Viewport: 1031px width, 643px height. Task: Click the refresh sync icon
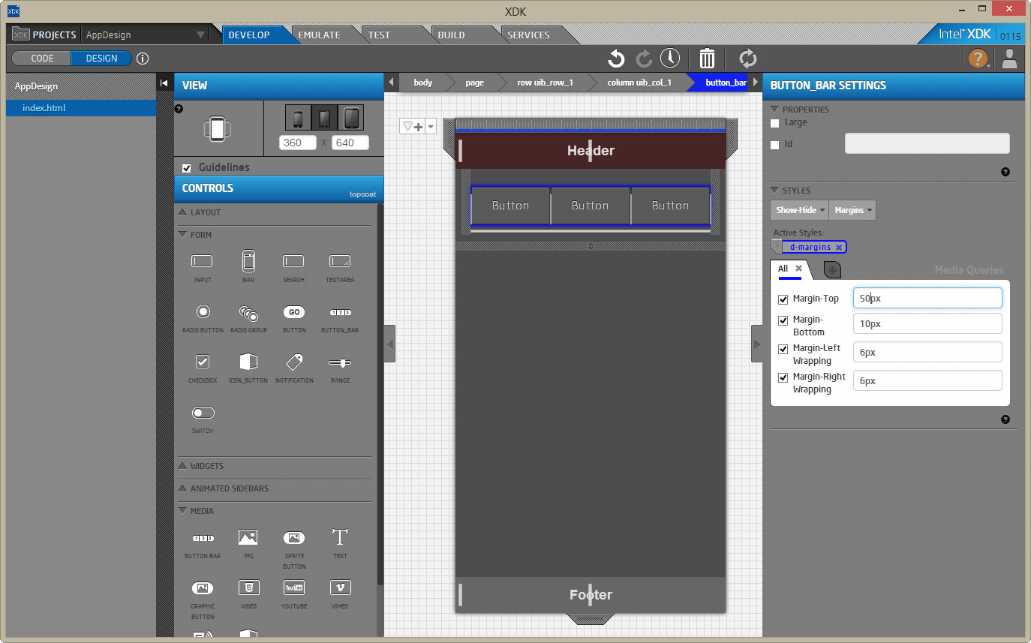tap(747, 59)
